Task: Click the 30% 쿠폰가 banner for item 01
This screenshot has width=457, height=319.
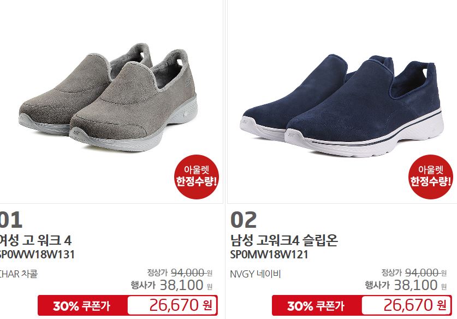Action: pyautogui.click(x=81, y=306)
